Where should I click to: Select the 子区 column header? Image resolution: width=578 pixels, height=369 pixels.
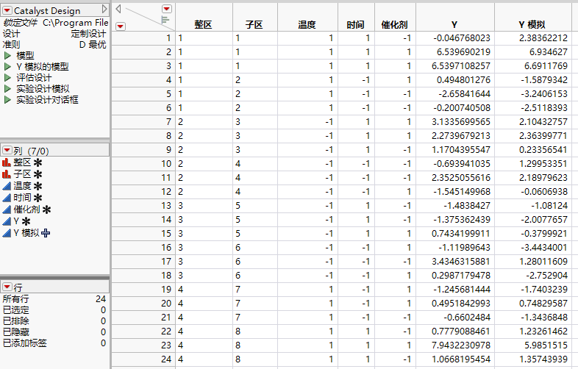pos(254,25)
